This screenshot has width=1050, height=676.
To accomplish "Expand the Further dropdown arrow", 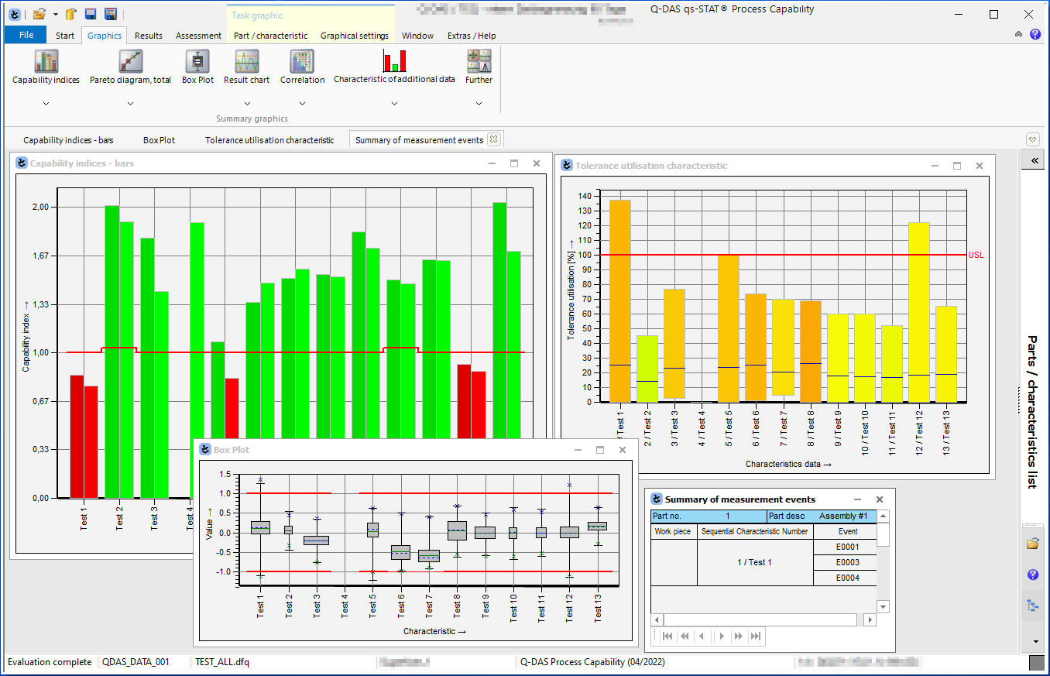I will (479, 103).
